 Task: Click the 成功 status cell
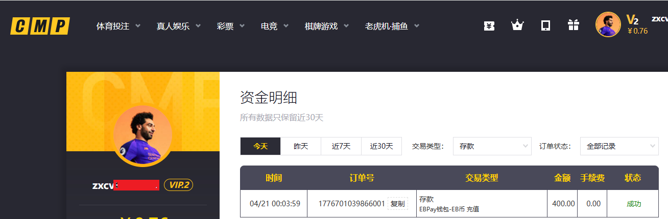click(634, 204)
